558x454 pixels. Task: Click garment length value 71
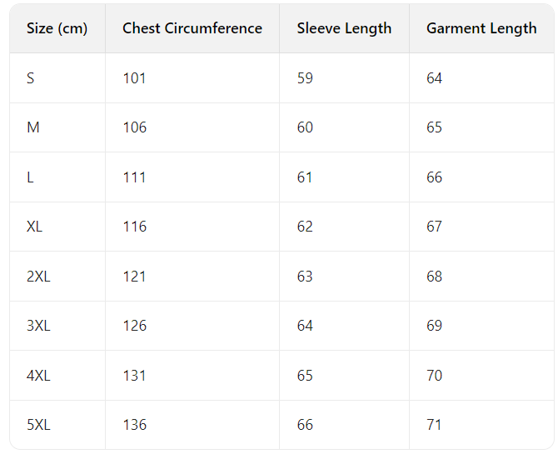coord(434,425)
